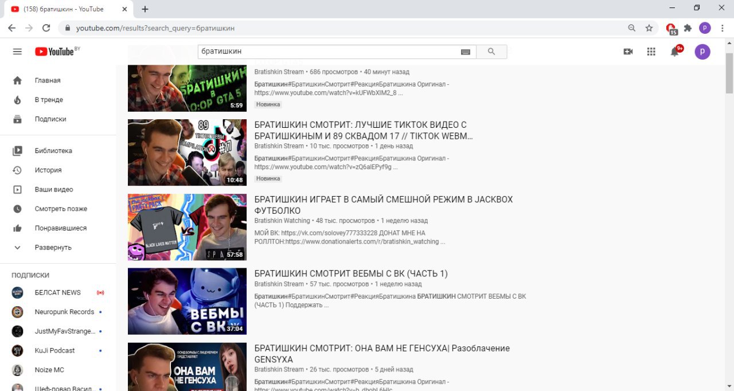
Task: Open the 10:48 TikTok compilation thumbnail
Action: [x=187, y=153]
